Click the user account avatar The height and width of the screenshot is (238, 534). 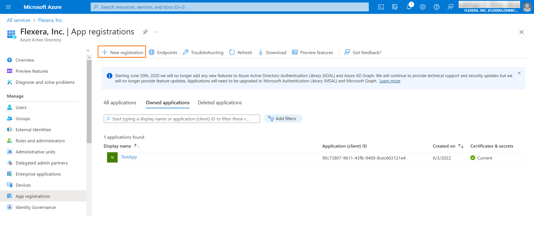coord(527,7)
